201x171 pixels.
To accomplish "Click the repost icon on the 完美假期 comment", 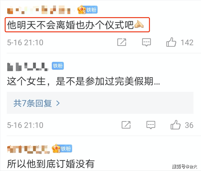I will [126, 125].
